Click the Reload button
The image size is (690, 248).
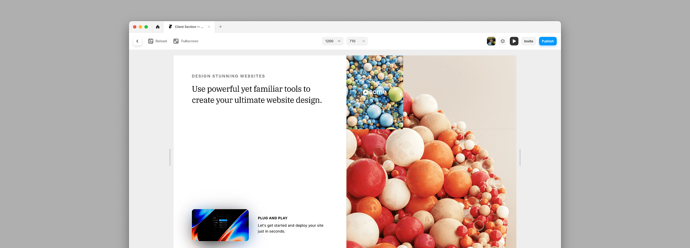click(157, 41)
